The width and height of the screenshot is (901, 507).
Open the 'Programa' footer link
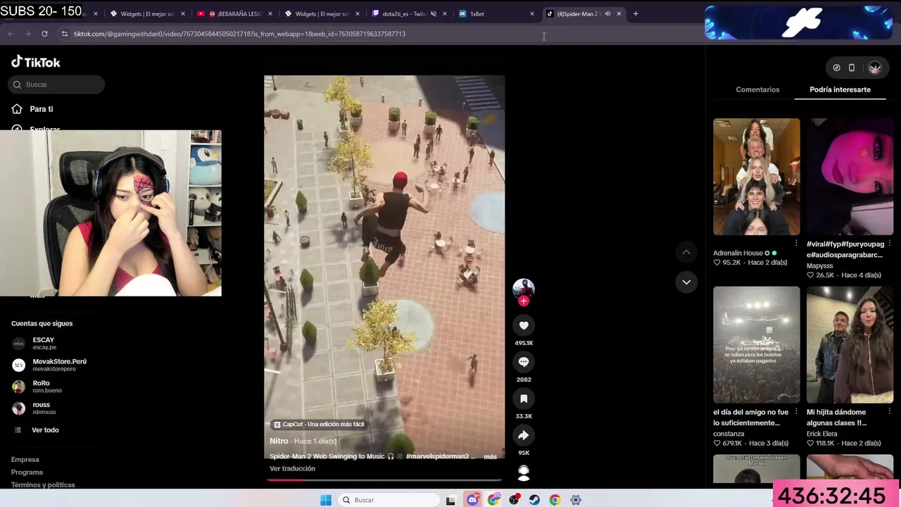click(x=27, y=472)
